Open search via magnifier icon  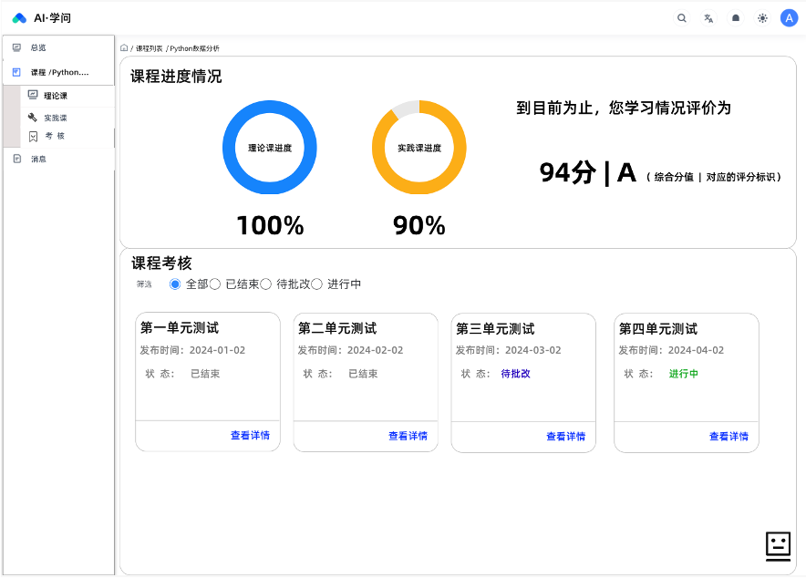[x=682, y=18]
